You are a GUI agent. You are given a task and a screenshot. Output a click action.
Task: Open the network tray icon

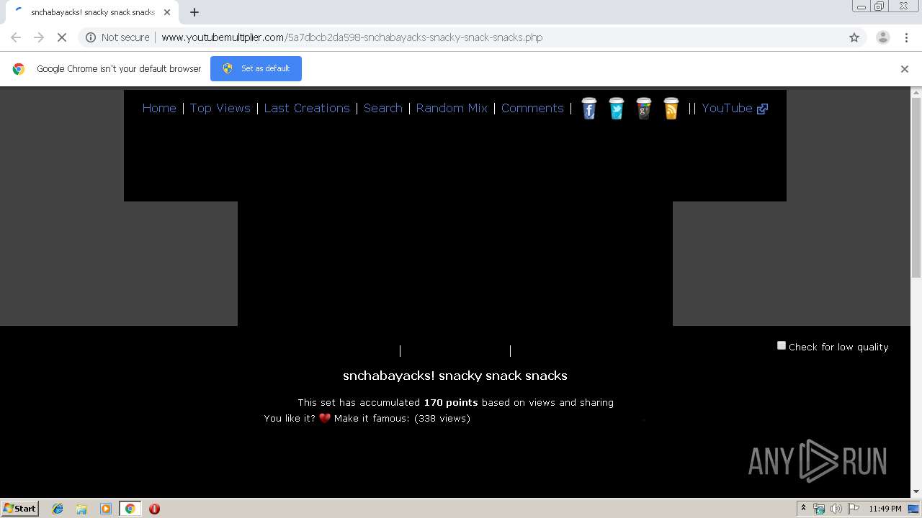(x=819, y=509)
